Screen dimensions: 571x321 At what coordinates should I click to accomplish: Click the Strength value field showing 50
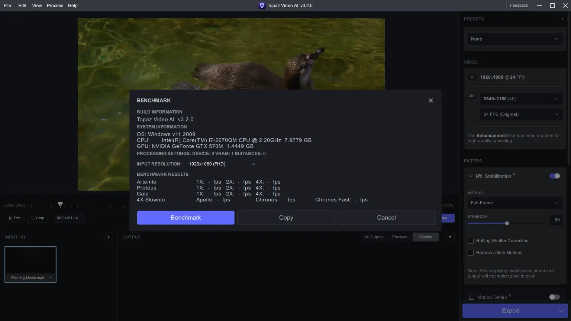click(557, 220)
